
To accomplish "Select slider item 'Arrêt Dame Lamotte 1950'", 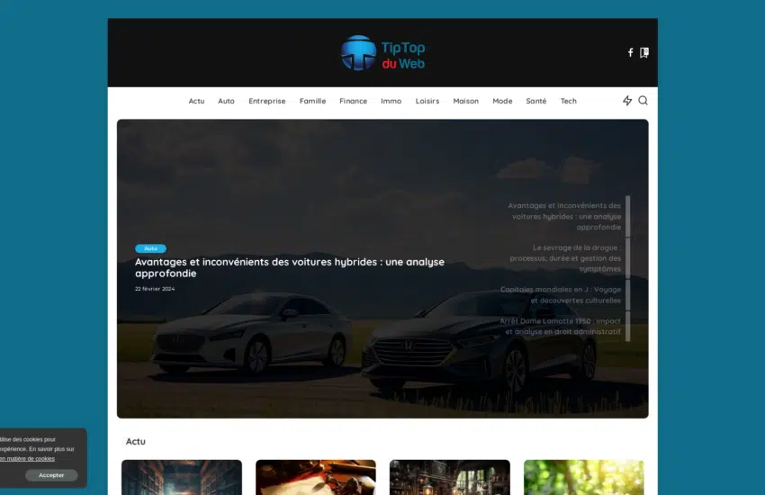I will (x=560, y=327).
